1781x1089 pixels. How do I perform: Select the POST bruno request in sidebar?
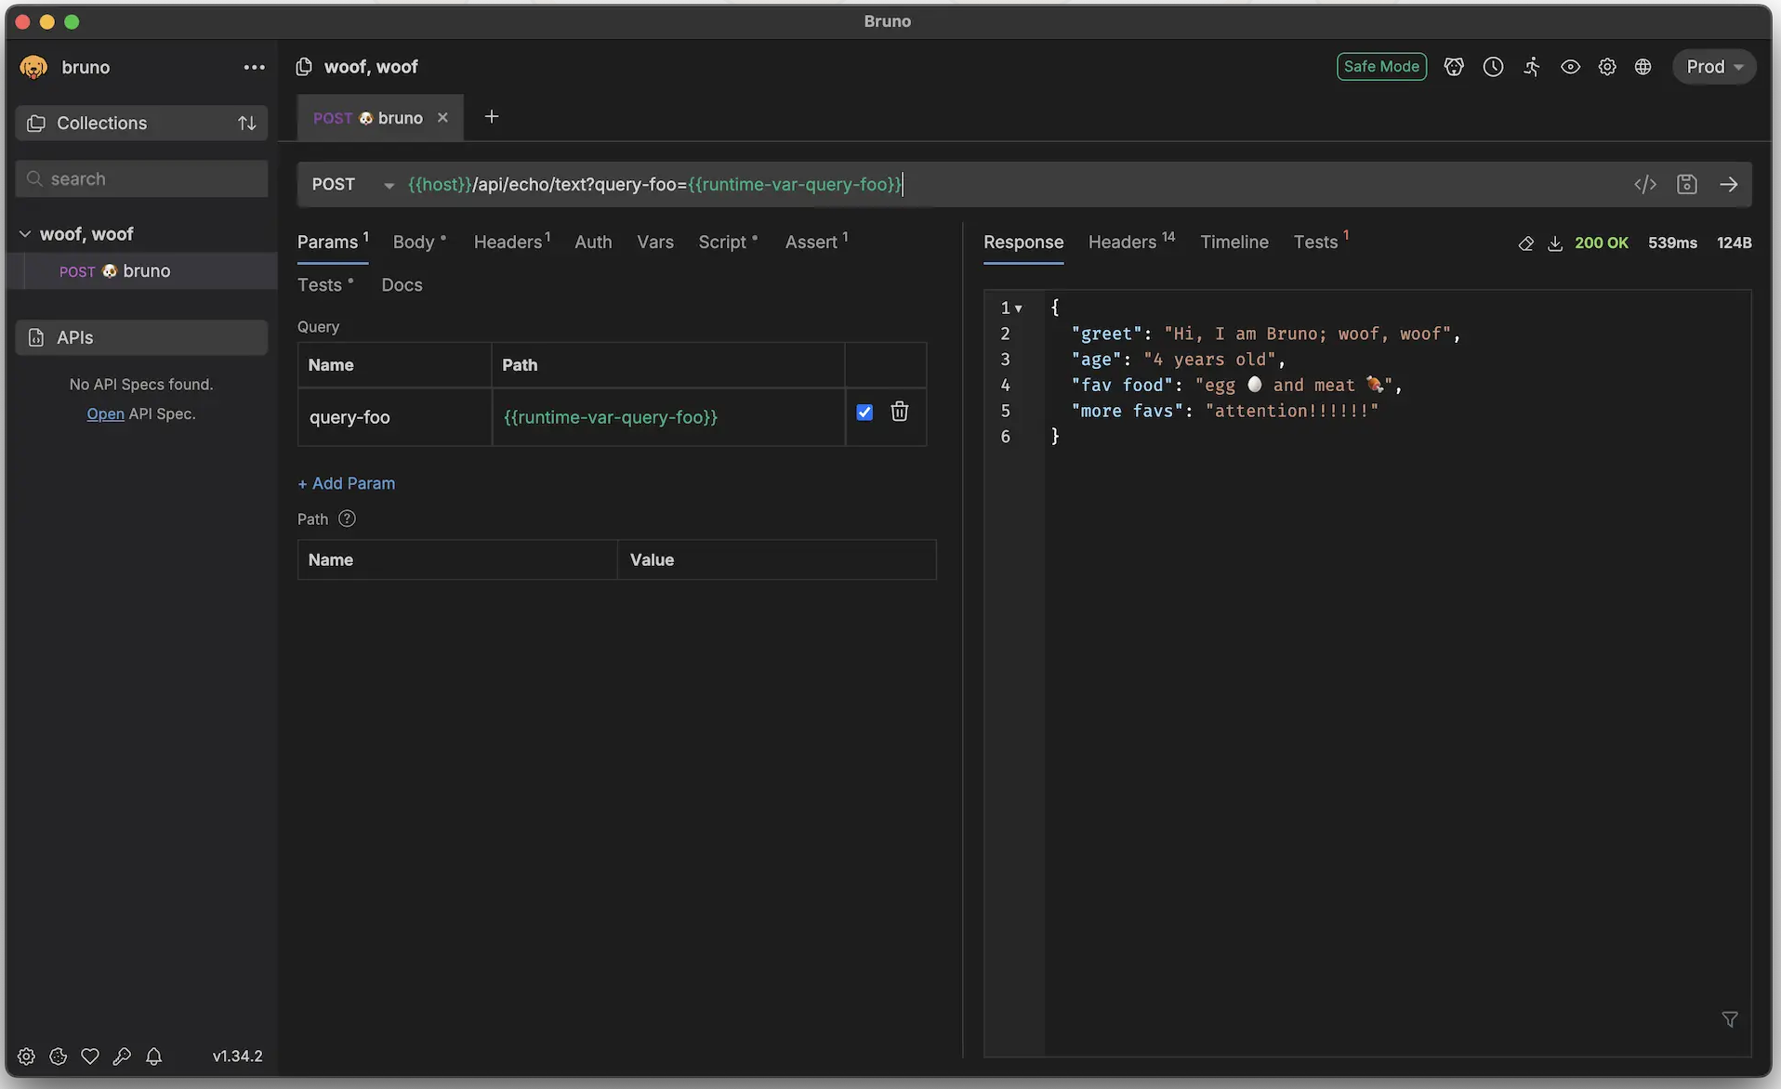(x=141, y=270)
